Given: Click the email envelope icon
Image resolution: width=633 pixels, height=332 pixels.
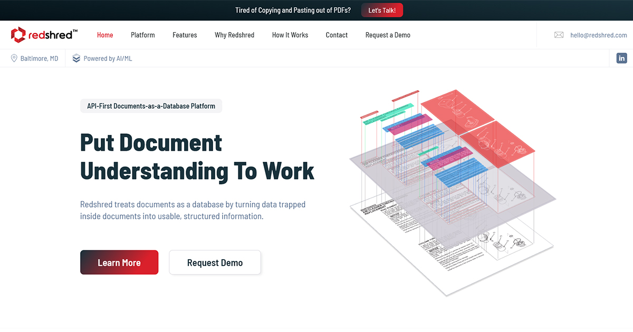Looking at the screenshot, I should (559, 35).
